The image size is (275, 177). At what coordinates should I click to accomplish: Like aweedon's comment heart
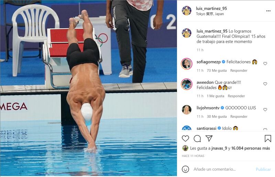[265, 84]
